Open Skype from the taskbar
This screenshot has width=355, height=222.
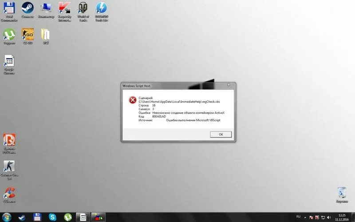(x=52, y=217)
